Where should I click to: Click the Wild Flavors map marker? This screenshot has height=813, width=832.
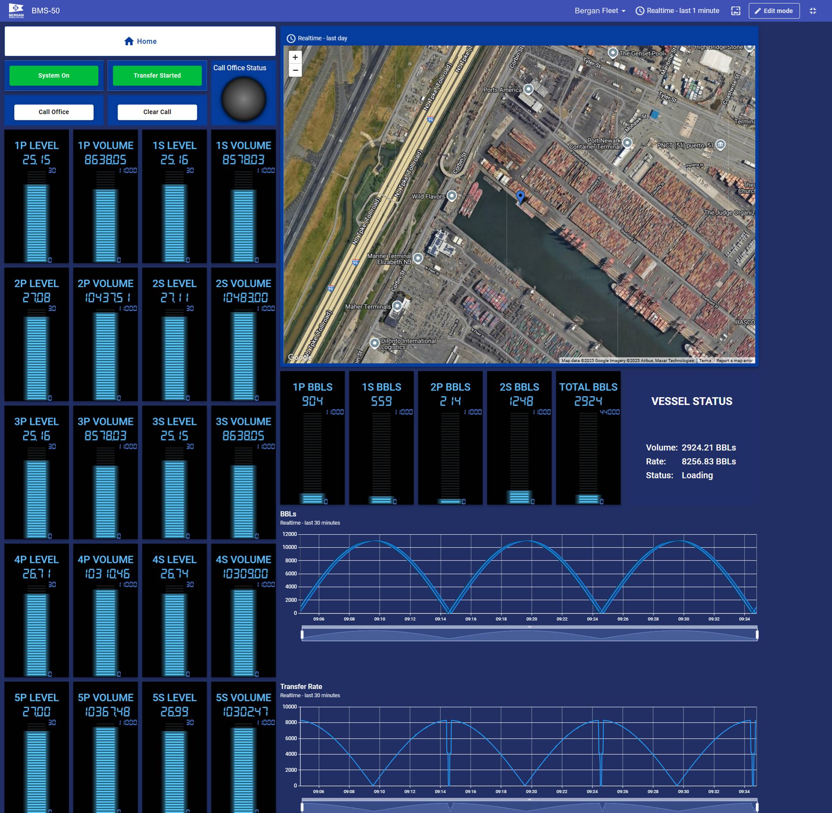pos(452,196)
